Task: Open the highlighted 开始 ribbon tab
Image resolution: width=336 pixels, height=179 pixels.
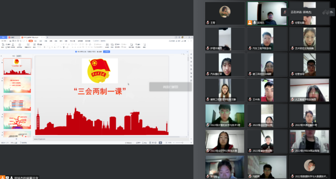Action: (31, 41)
